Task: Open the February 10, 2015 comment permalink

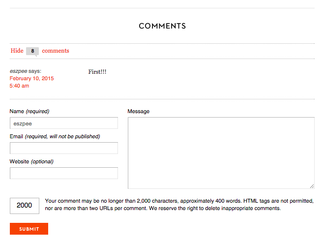Action: click(31, 78)
